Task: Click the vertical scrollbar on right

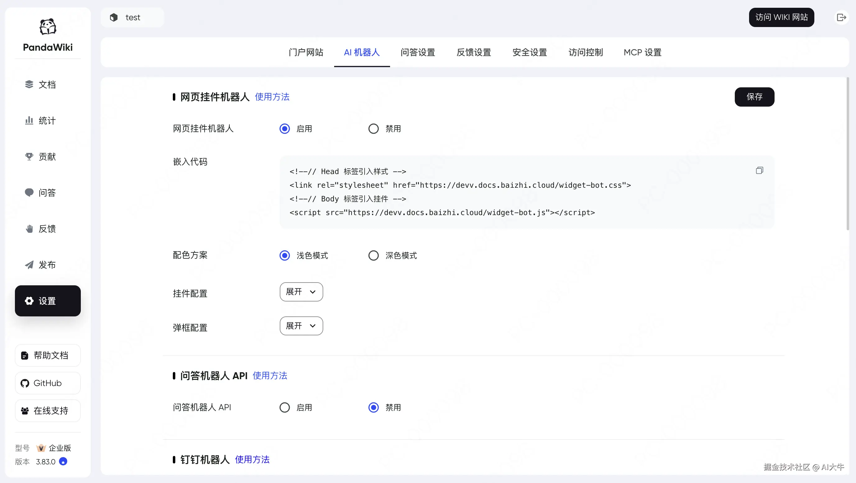Action: 848,153
